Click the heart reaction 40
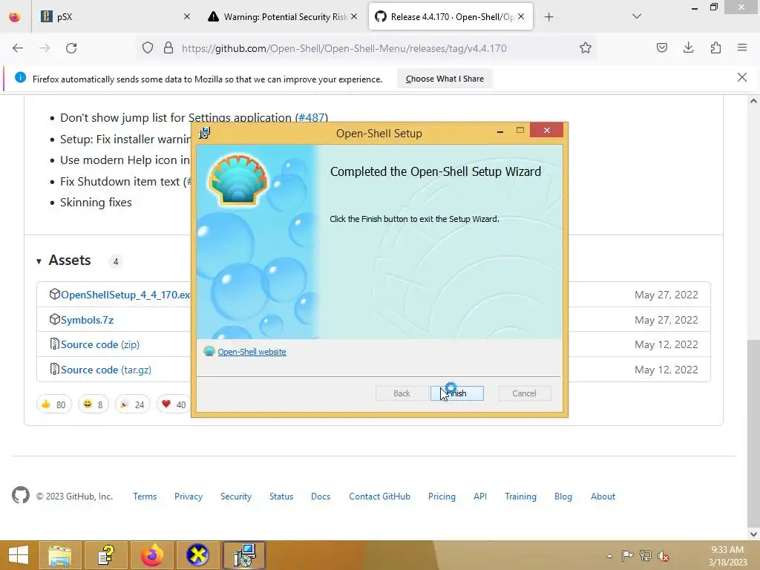The height and width of the screenshot is (570, 760). point(173,404)
